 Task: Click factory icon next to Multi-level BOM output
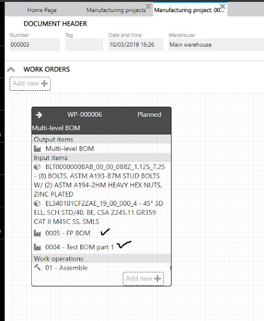(x=37, y=148)
